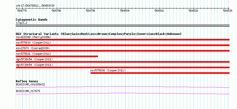This screenshot has height=109, width=237.
Task: Click the gray 17q23.2 cytogenetic band bar
Action: click(122, 26)
